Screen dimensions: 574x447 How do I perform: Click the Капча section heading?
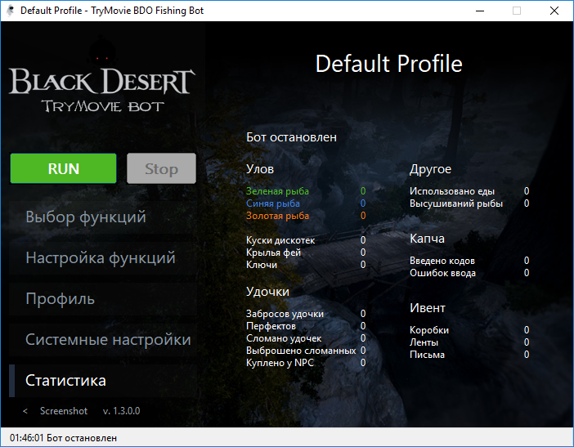click(427, 239)
